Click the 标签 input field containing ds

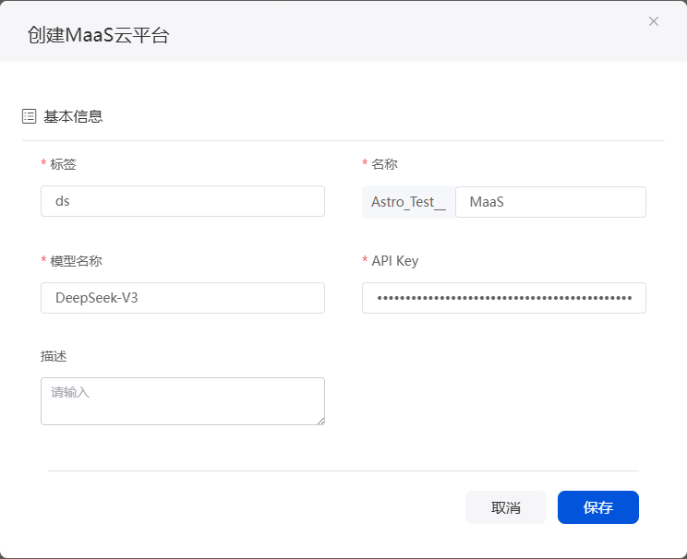[x=183, y=201]
